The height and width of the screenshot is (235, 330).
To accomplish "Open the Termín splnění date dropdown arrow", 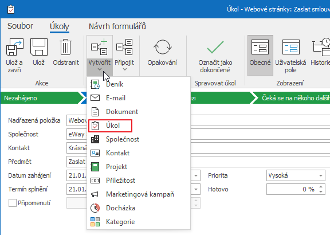I will coord(196,189).
